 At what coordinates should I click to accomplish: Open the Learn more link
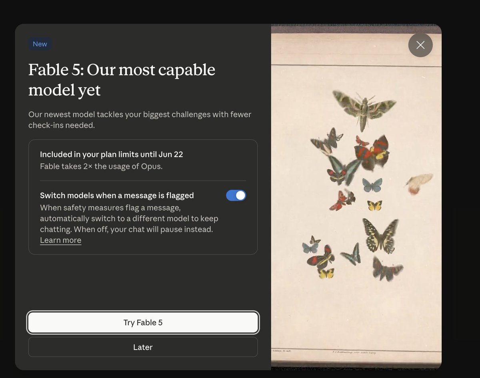point(60,240)
